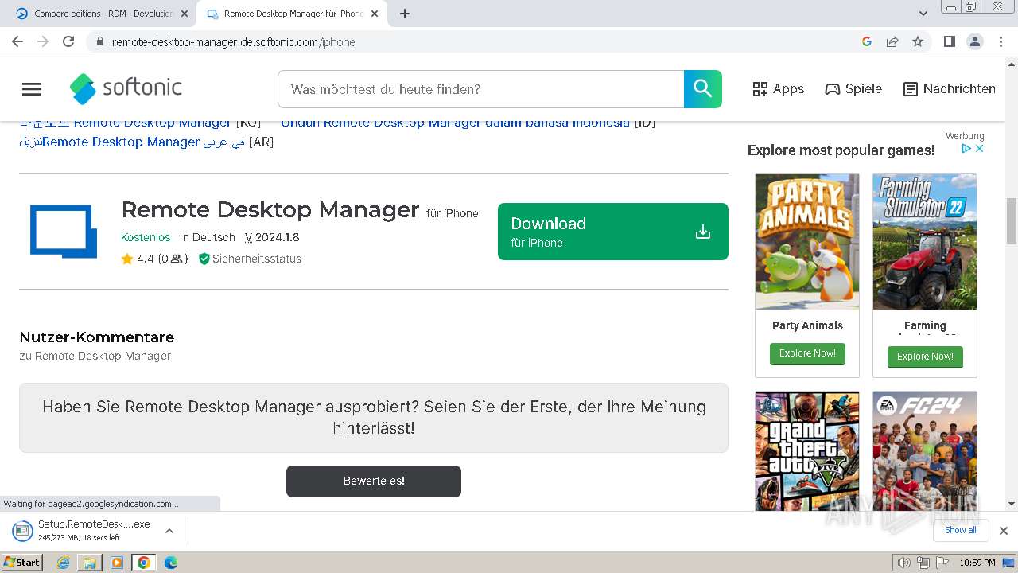Screen dimensions: 1018x573
Task: Open the Party Animals game thumbnail
Action: (x=807, y=242)
